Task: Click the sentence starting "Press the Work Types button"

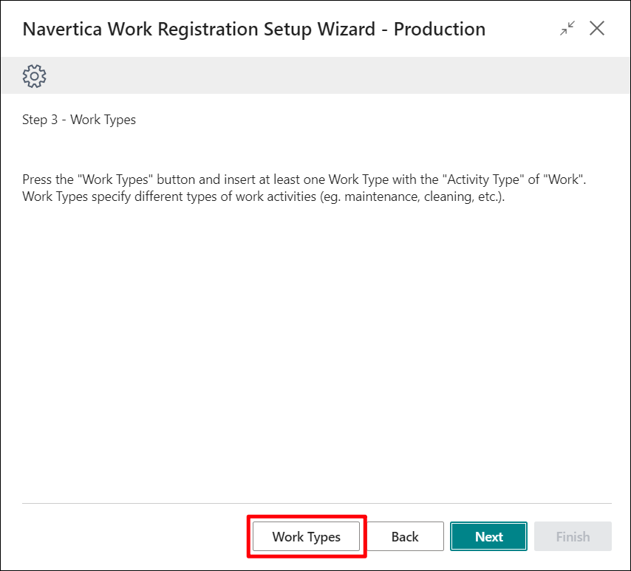Action: coord(304,179)
